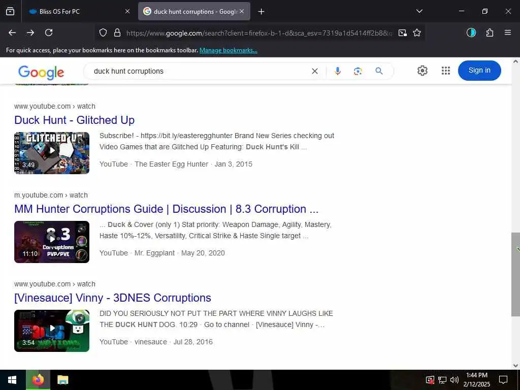Open File Explorer from the taskbar

62,380
